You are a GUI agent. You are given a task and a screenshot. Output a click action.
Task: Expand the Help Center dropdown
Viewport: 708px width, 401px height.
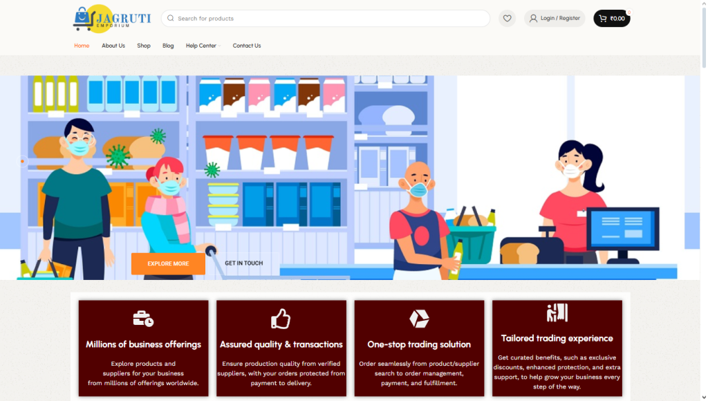pos(203,46)
